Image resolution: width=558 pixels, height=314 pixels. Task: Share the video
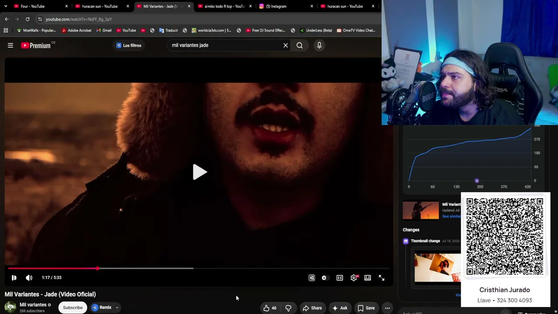[312, 308]
